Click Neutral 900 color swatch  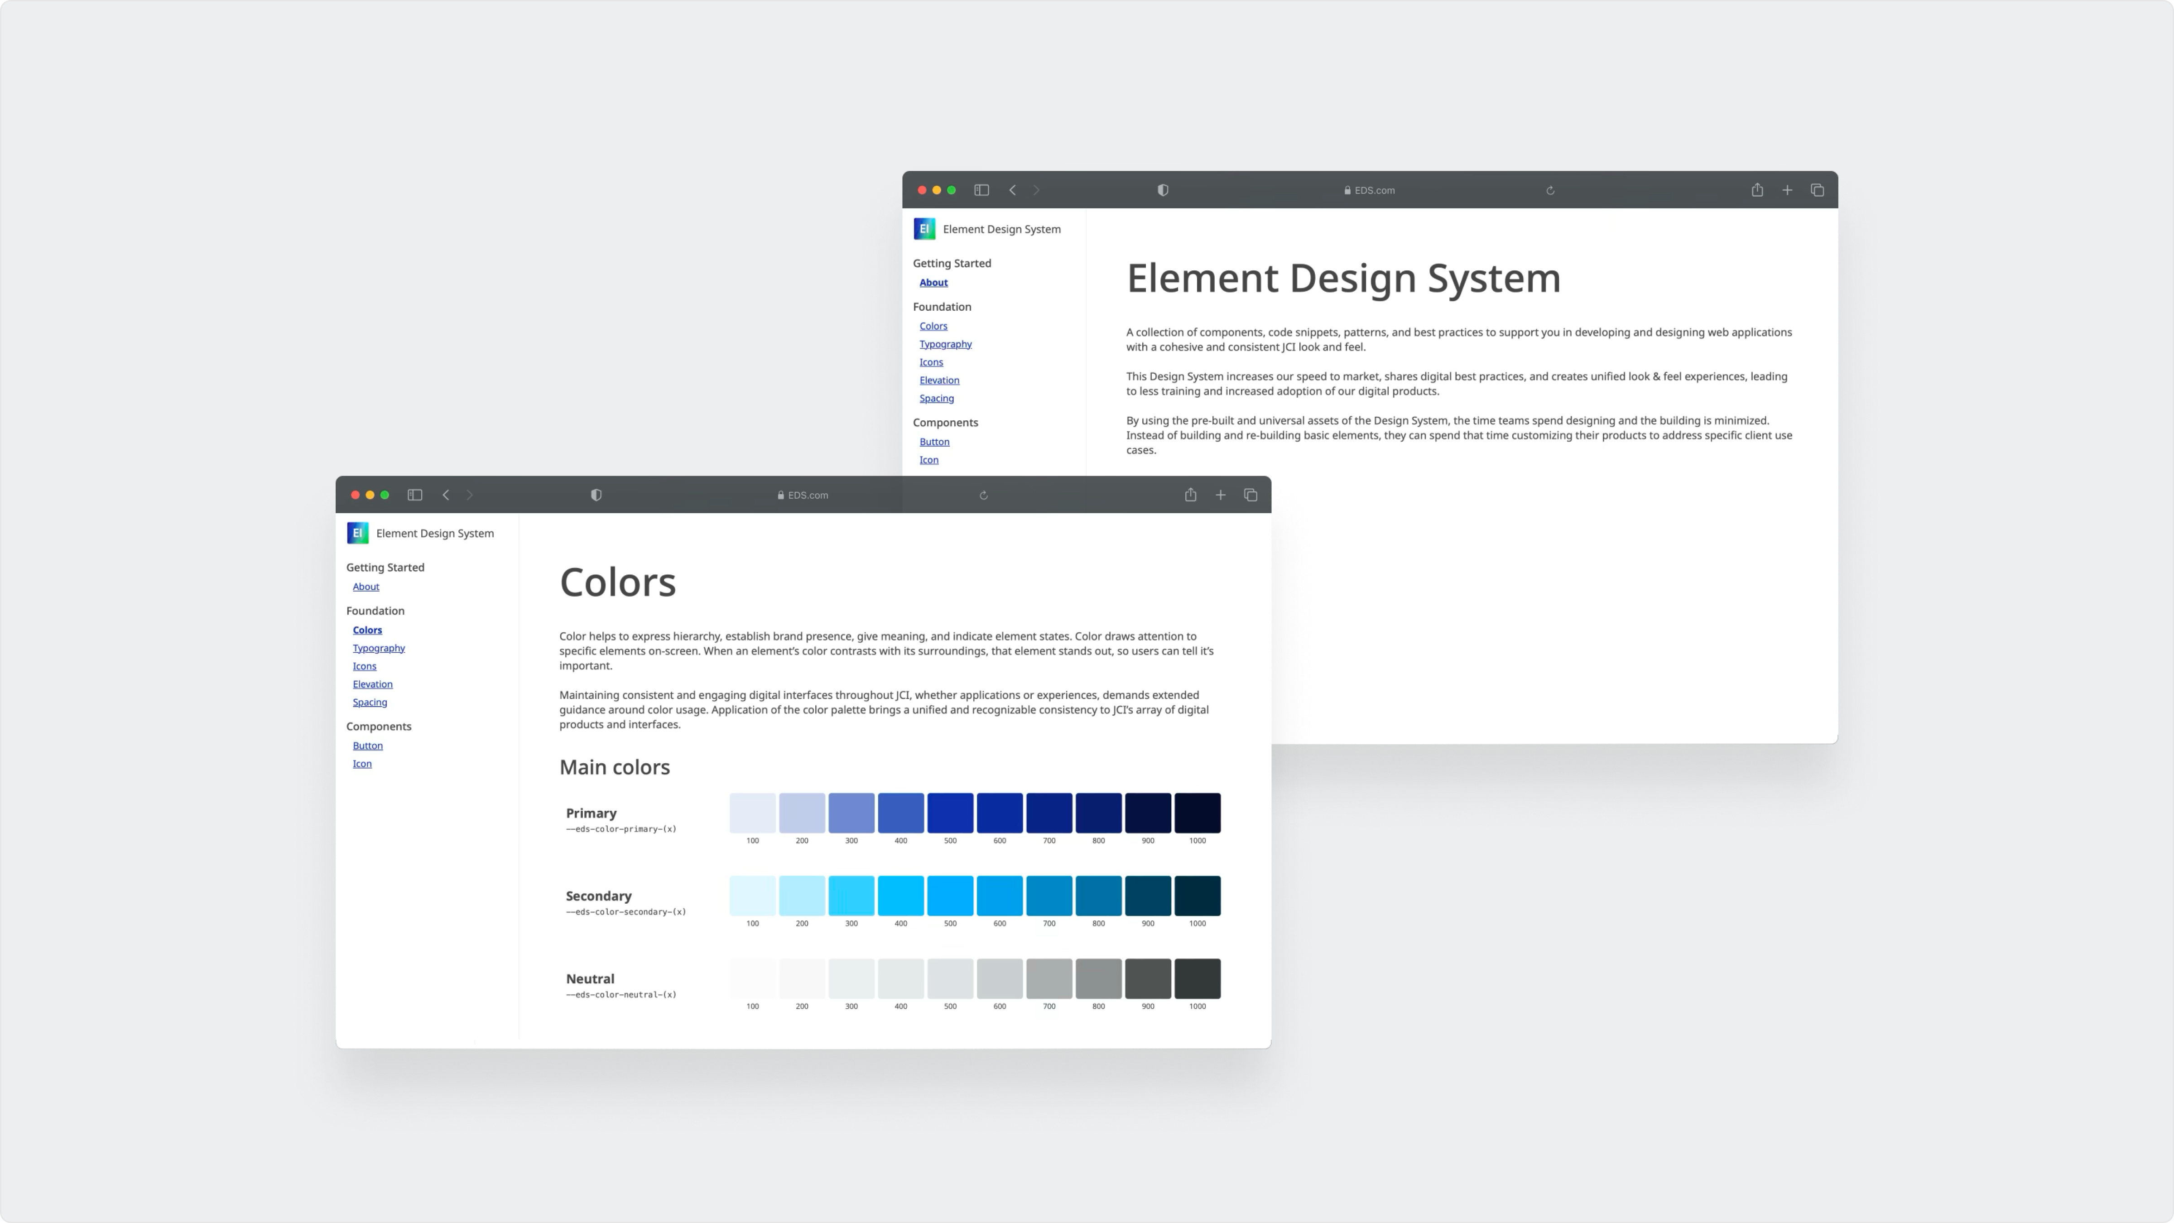(x=1148, y=978)
